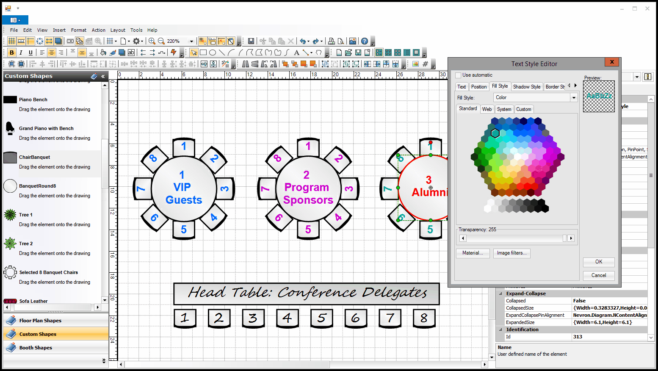The width and height of the screenshot is (658, 371).
Task: Toggle middle vertical text alignment
Action: 82,53
